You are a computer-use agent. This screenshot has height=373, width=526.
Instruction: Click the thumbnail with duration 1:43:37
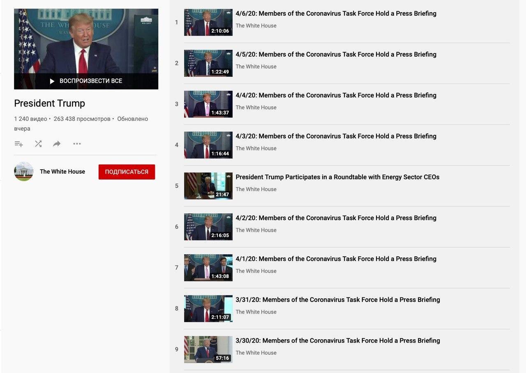point(208,104)
